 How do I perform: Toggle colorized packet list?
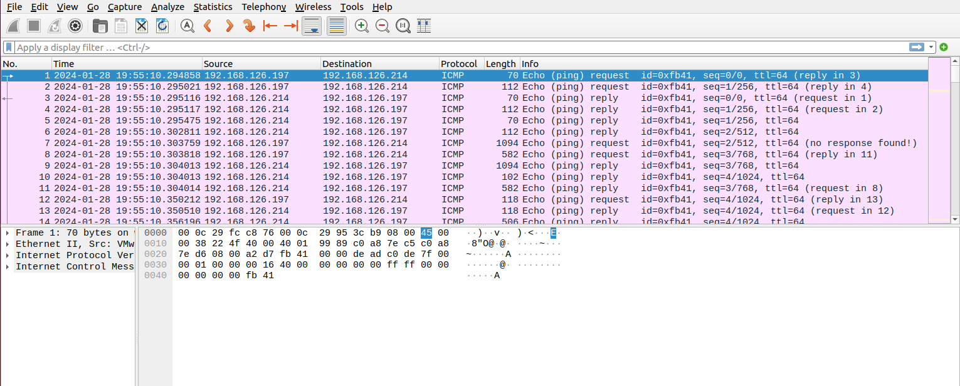[x=336, y=26]
